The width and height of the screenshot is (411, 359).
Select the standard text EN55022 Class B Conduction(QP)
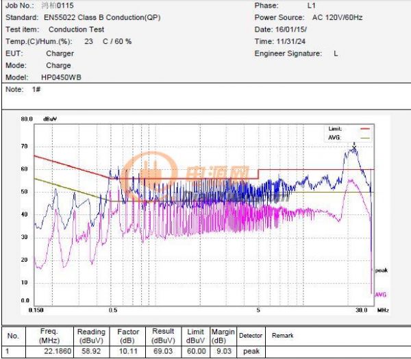click(102, 17)
